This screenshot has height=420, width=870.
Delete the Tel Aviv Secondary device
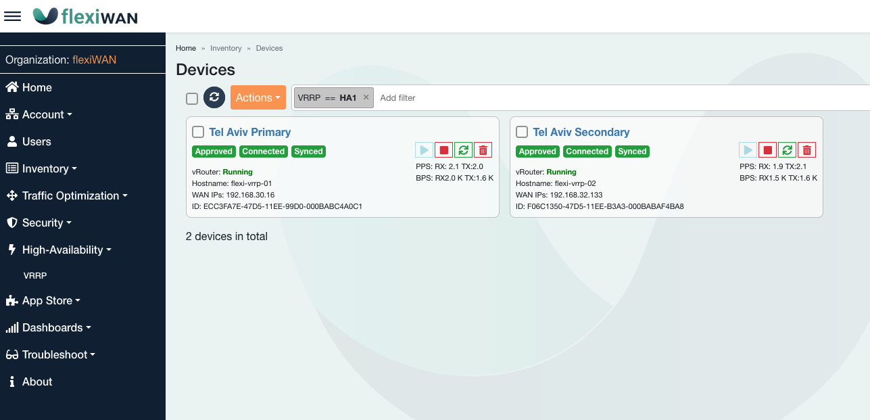[806, 150]
